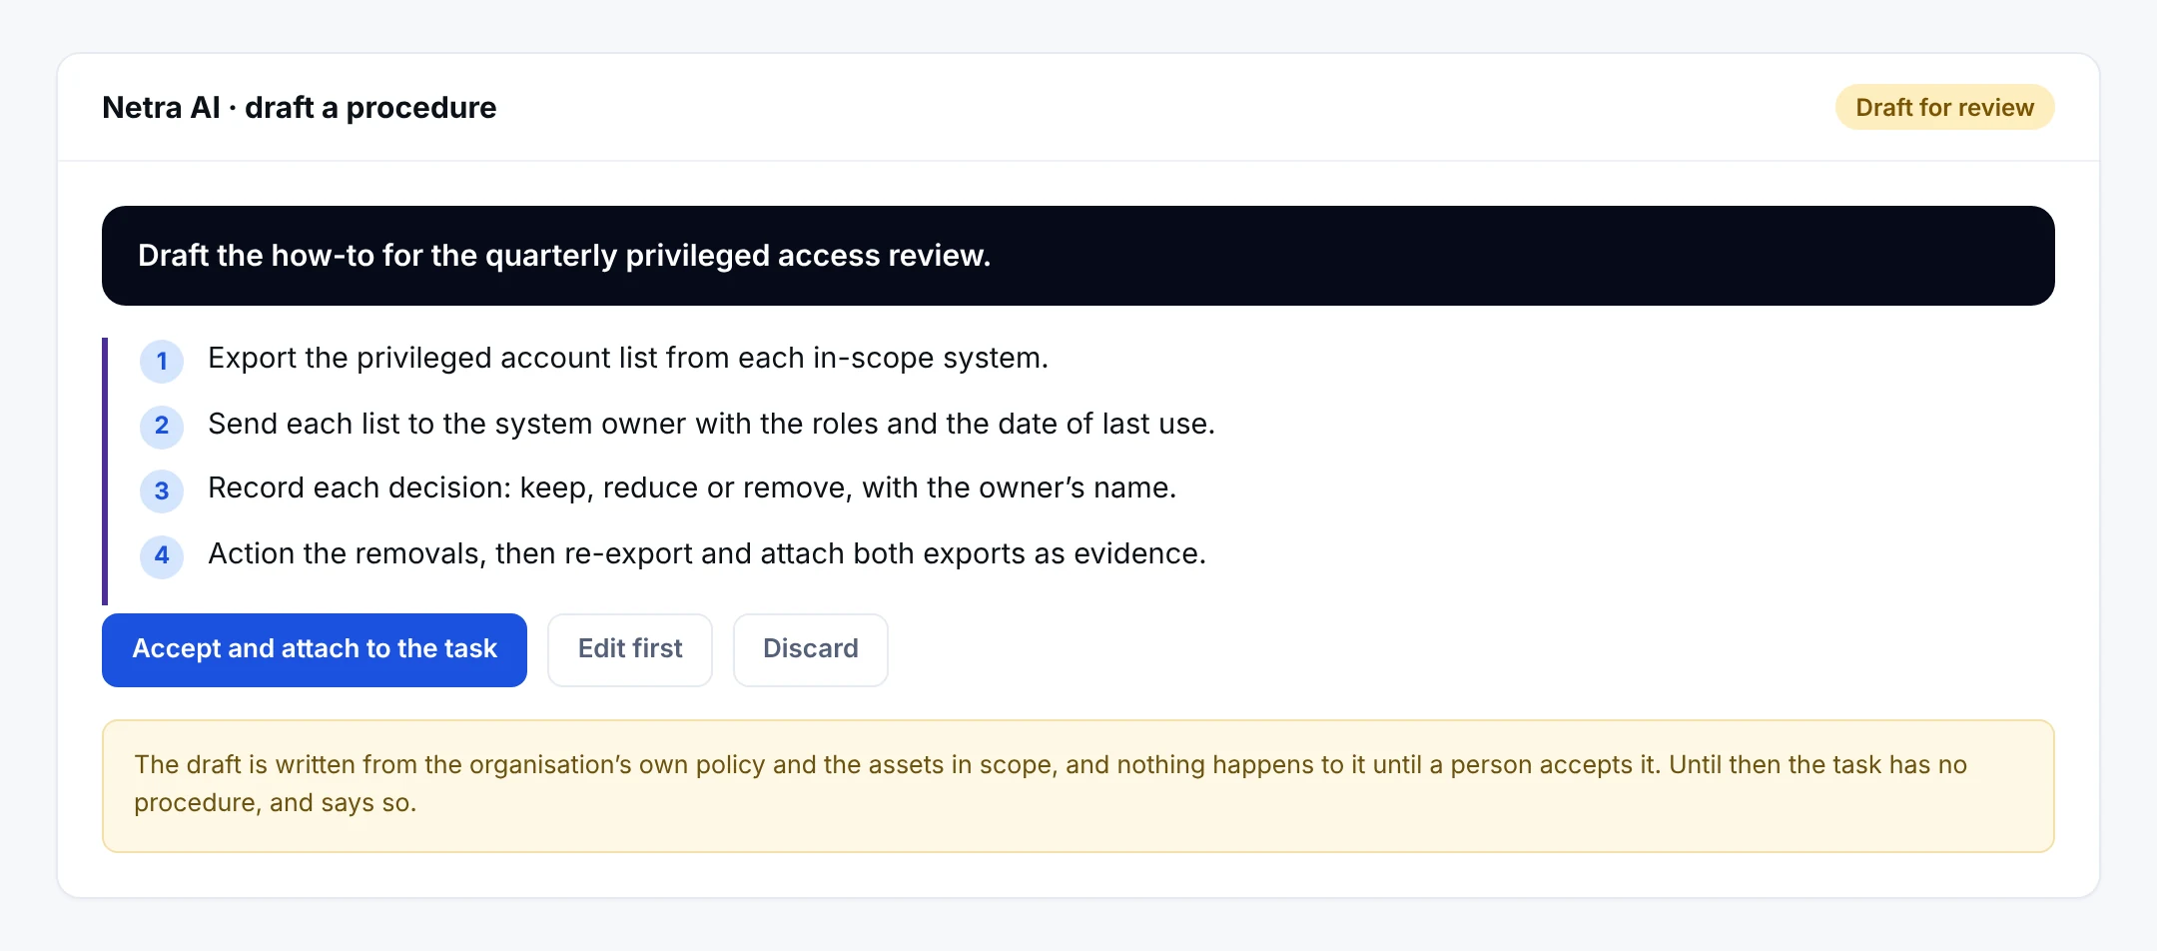Select 'Send each list to the system owner' text
Screen dimensions: 2157x951
pos(711,424)
